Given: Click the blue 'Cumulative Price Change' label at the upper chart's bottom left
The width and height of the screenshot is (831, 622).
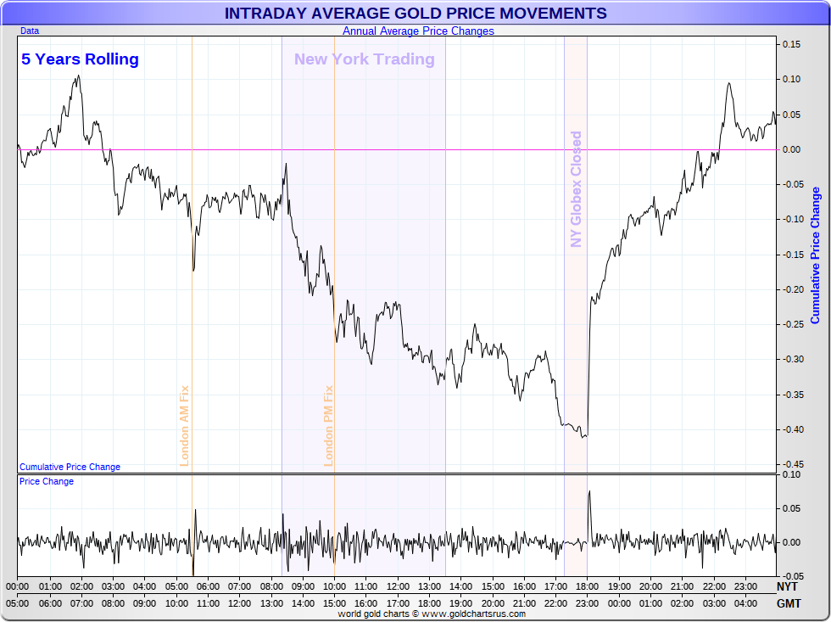Looking at the screenshot, I should pos(70,467).
